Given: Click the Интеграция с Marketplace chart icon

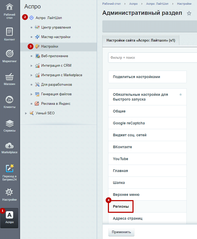Looking at the screenshot, I should pyautogui.click(x=37, y=75).
